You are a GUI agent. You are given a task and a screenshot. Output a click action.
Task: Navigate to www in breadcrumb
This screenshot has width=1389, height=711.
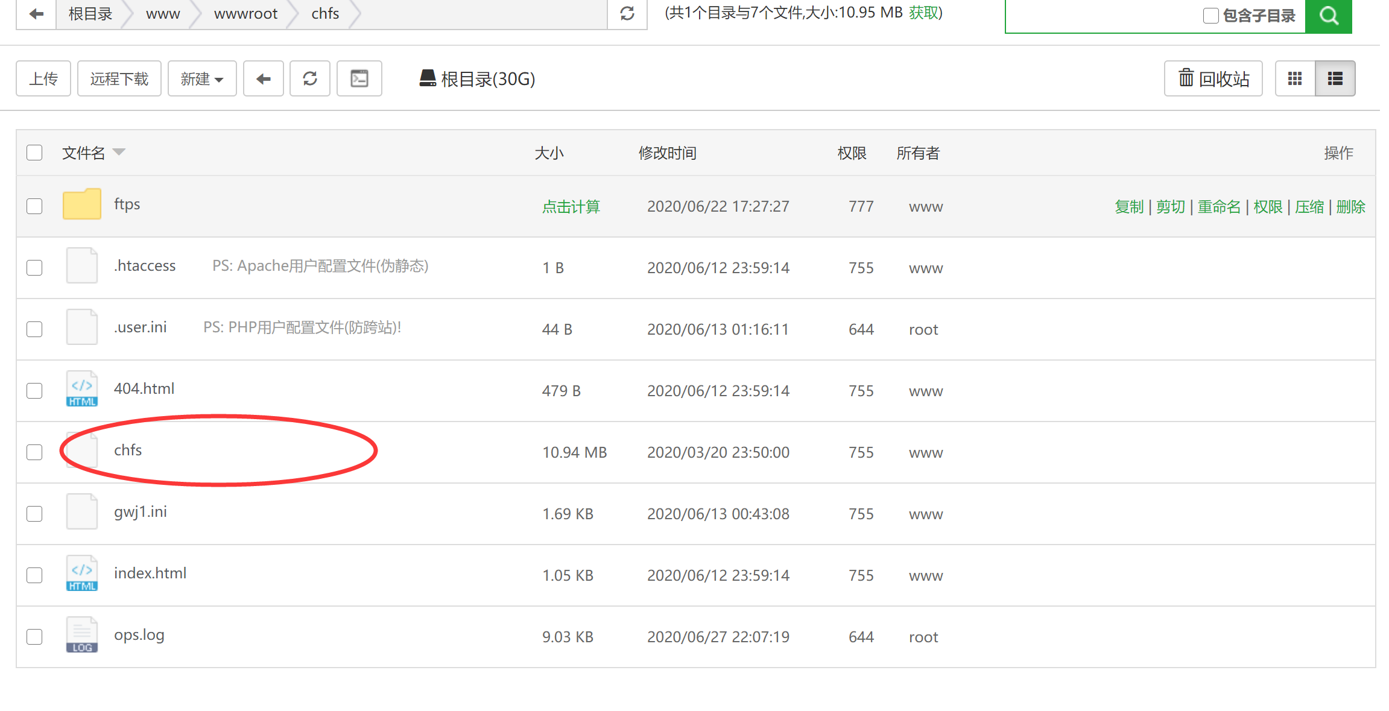(x=163, y=13)
